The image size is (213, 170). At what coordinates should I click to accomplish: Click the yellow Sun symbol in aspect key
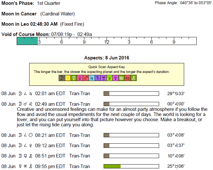click(68, 78)
